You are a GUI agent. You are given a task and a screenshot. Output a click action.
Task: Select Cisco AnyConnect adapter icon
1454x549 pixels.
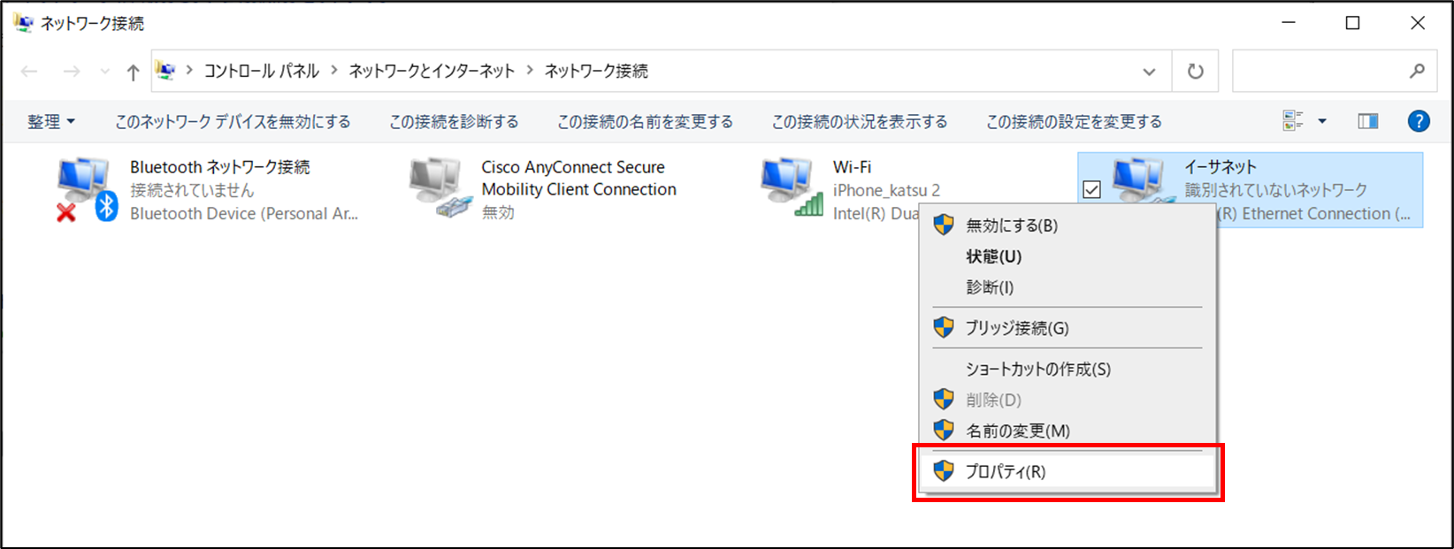pyautogui.click(x=441, y=187)
